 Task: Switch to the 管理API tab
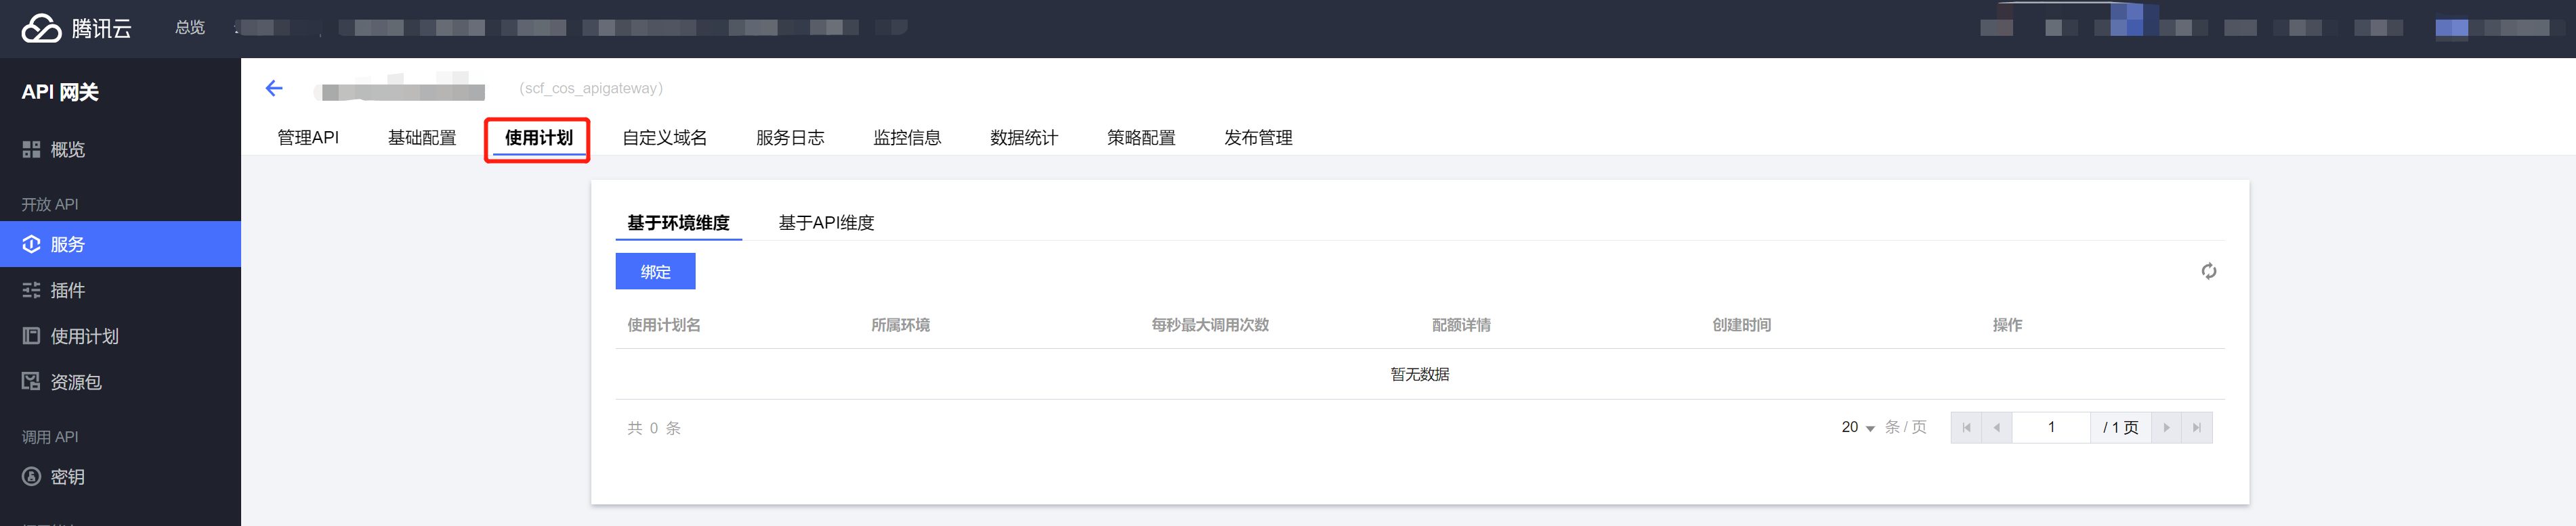click(x=308, y=138)
